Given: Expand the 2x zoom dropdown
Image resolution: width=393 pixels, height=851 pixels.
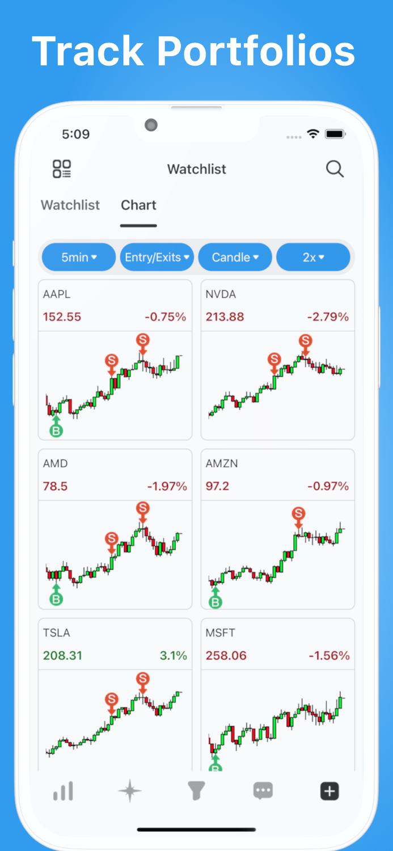Looking at the screenshot, I should point(313,257).
